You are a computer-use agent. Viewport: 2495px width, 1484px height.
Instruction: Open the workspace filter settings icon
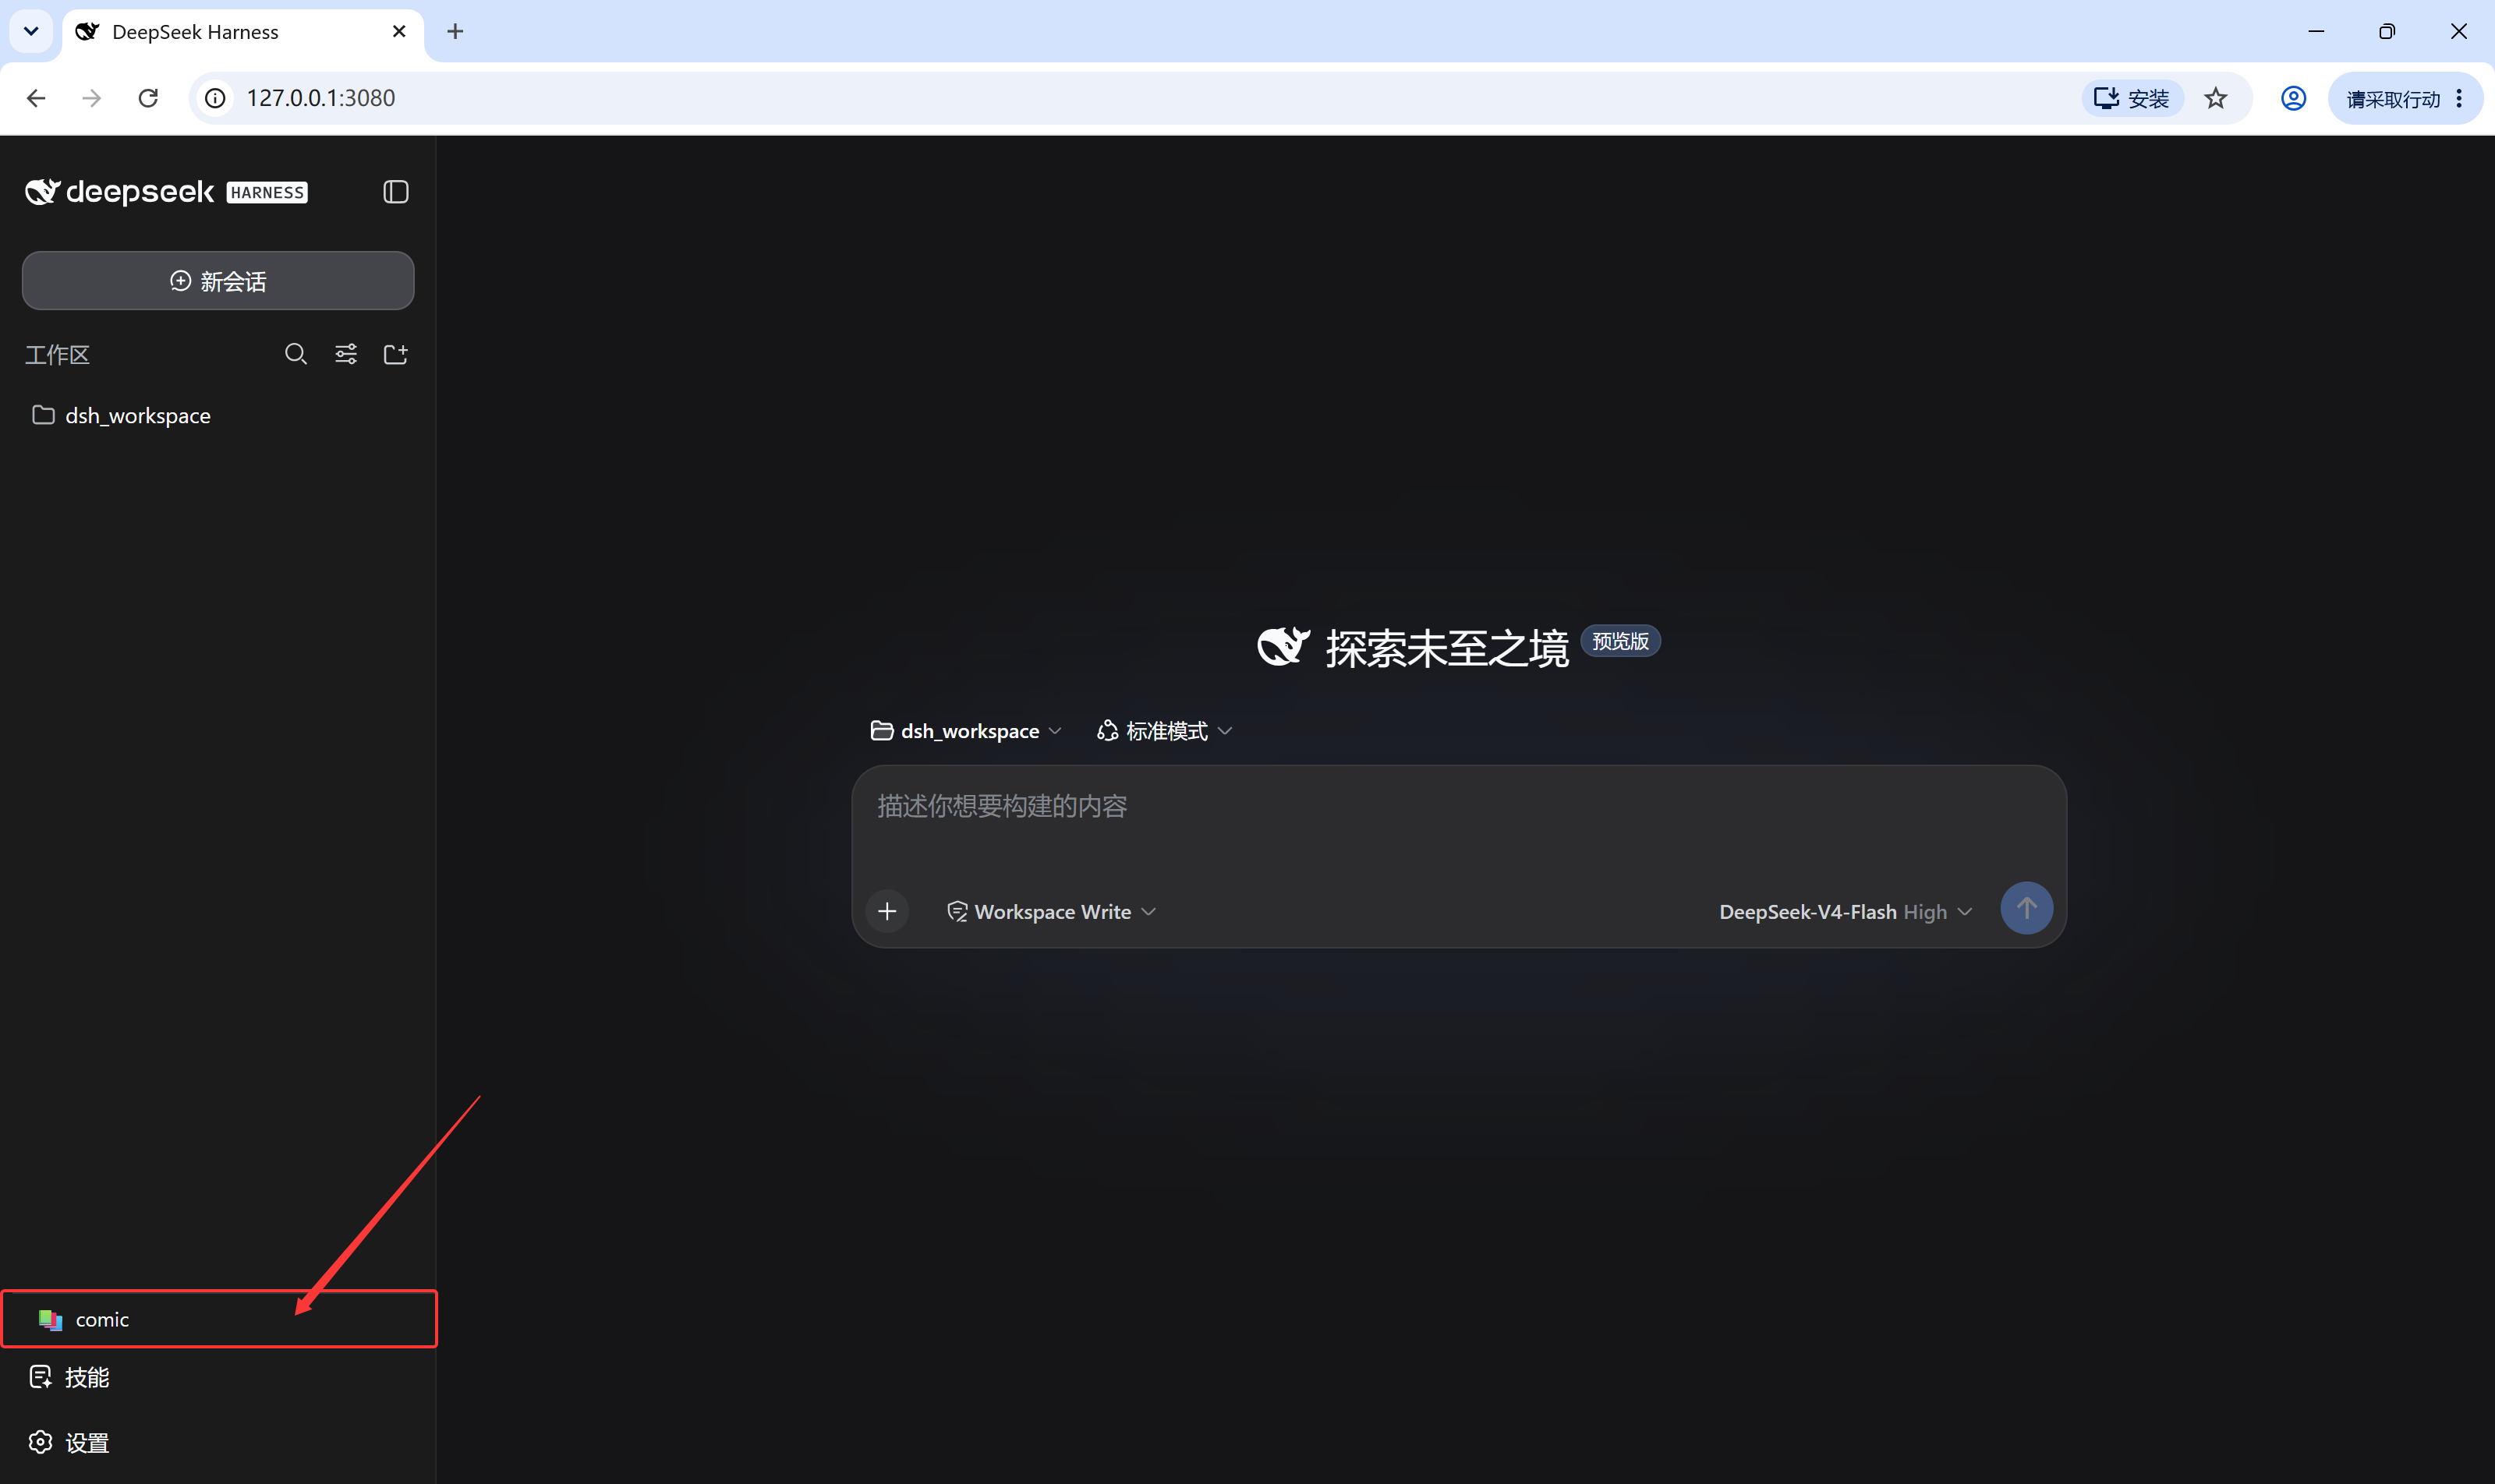346,354
